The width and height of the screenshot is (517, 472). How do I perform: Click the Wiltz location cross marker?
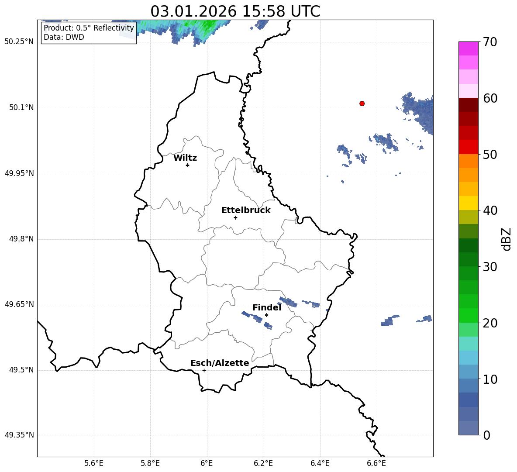pyautogui.click(x=188, y=165)
